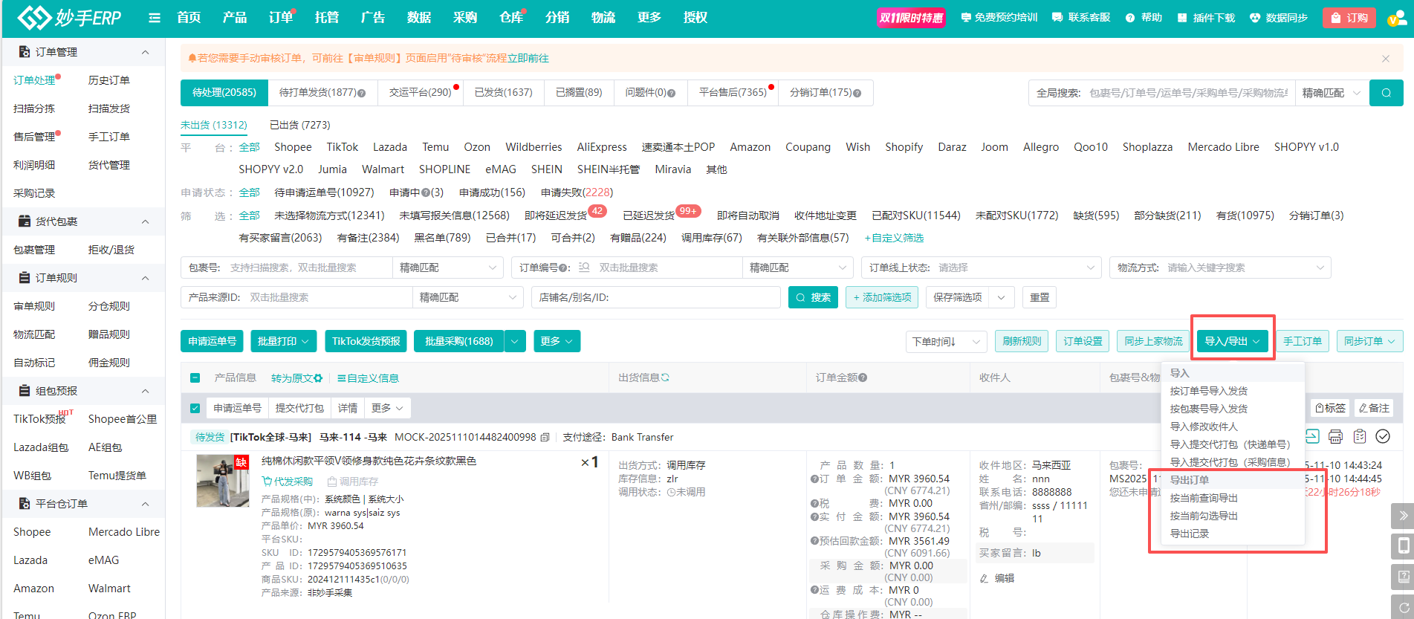Open 订单线上状态 select dropdown
The image size is (1414, 619).
(x=981, y=268)
